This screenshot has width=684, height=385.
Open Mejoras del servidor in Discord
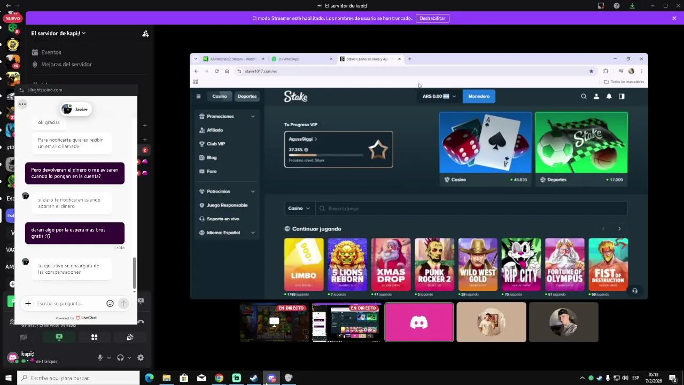coord(66,64)
